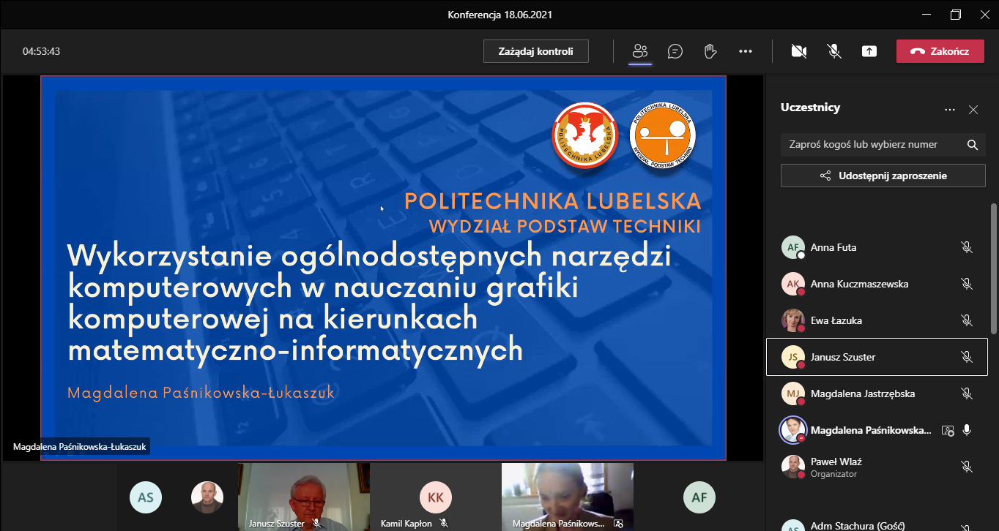Image resolution: width=999 pixels, height=531 pixels.
Task: Open the More actions ellipsis menu
Action: 746,51
